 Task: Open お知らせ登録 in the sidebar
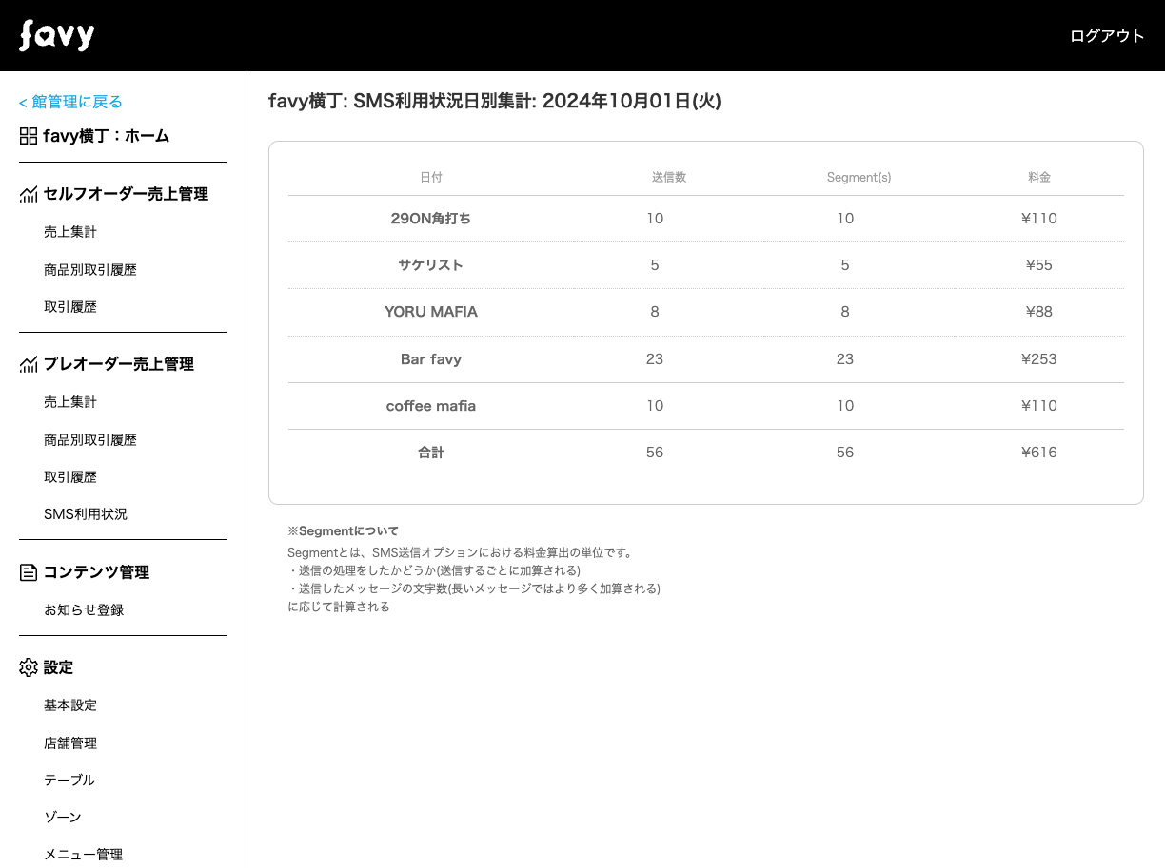tap(84, 610)
